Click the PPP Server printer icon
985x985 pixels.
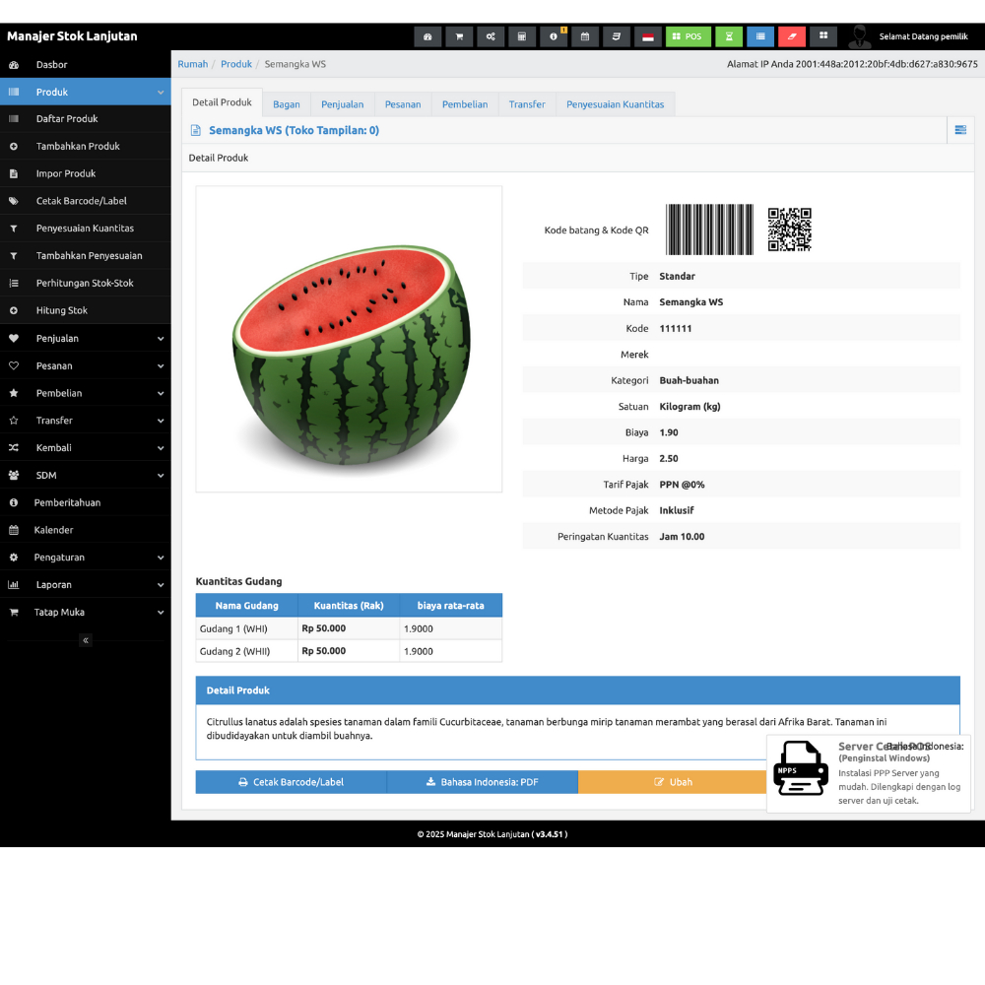click(x=800, y=769)
